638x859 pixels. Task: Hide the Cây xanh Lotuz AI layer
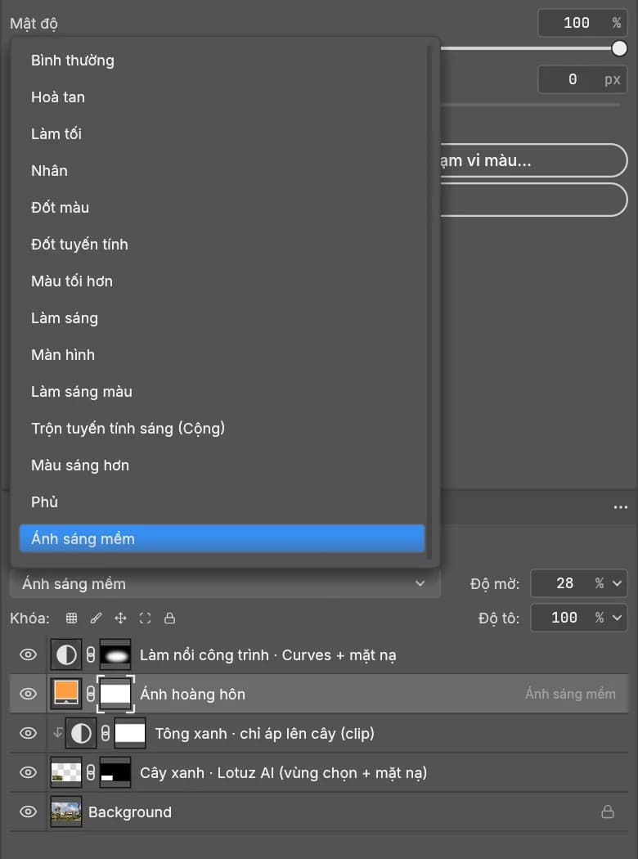[28, 772]
